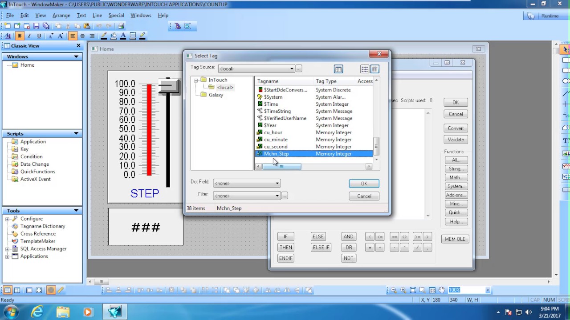
Task: Collapse the Windows panel header arrow
Action: 76,57
